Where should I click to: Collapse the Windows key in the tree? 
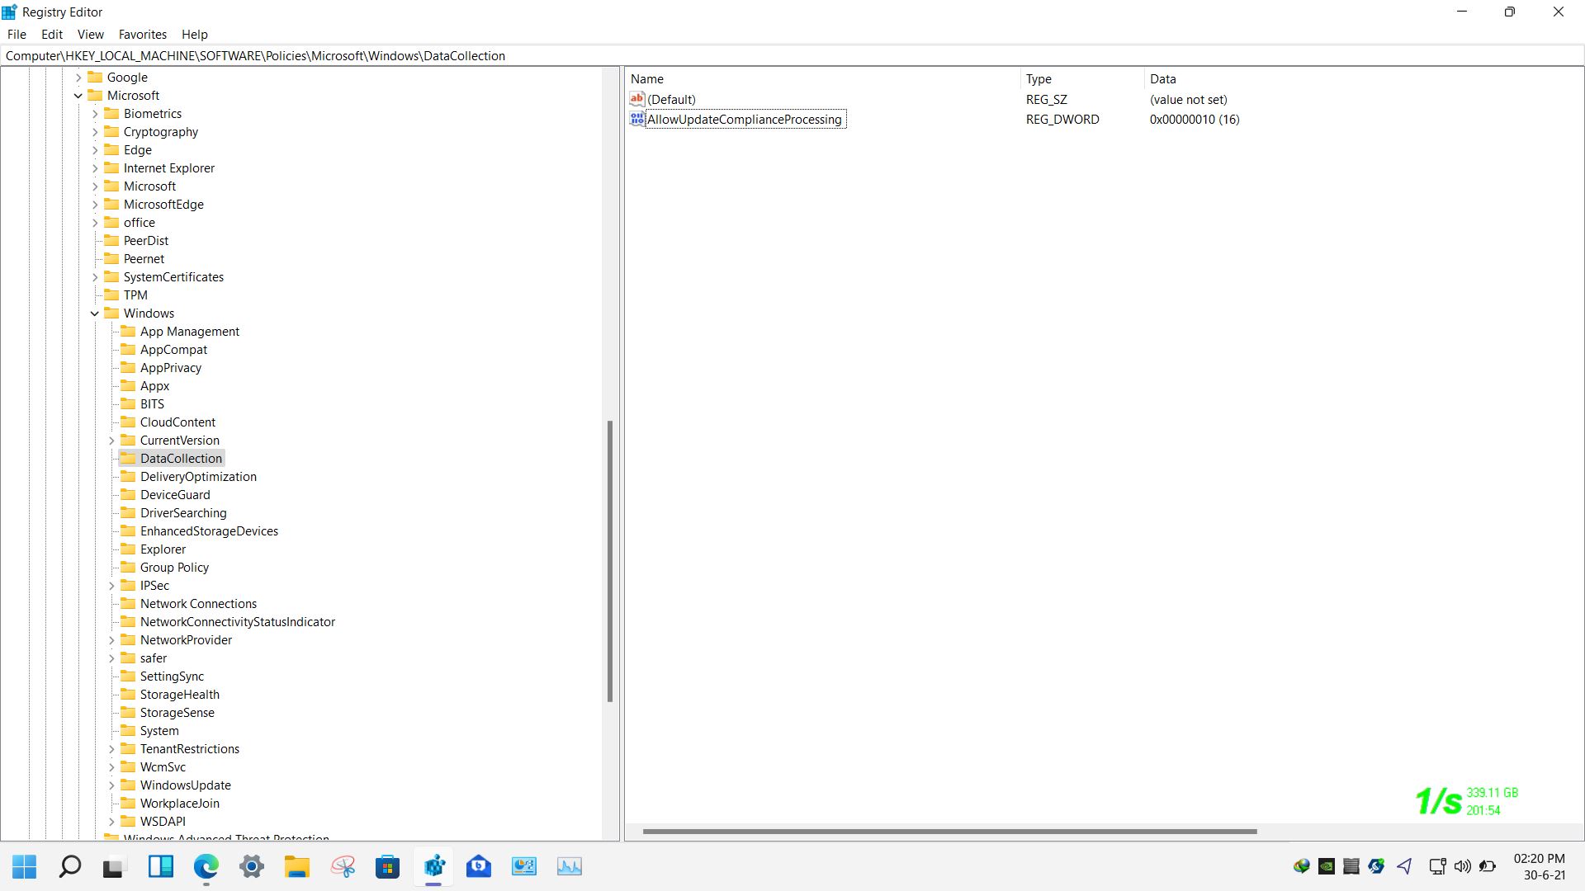(x=95, y=313)
